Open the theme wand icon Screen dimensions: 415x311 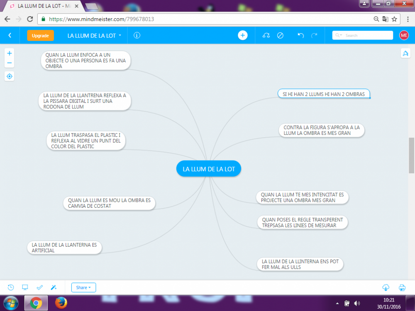[x=54, y=287]
